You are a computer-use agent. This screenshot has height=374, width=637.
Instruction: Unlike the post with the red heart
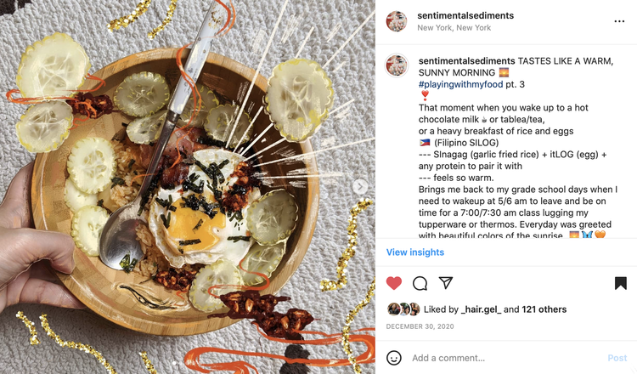point(393,283)
